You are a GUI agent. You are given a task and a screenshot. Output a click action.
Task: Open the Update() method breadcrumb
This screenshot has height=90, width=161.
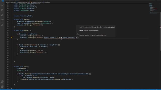click(x=47, y=2)
